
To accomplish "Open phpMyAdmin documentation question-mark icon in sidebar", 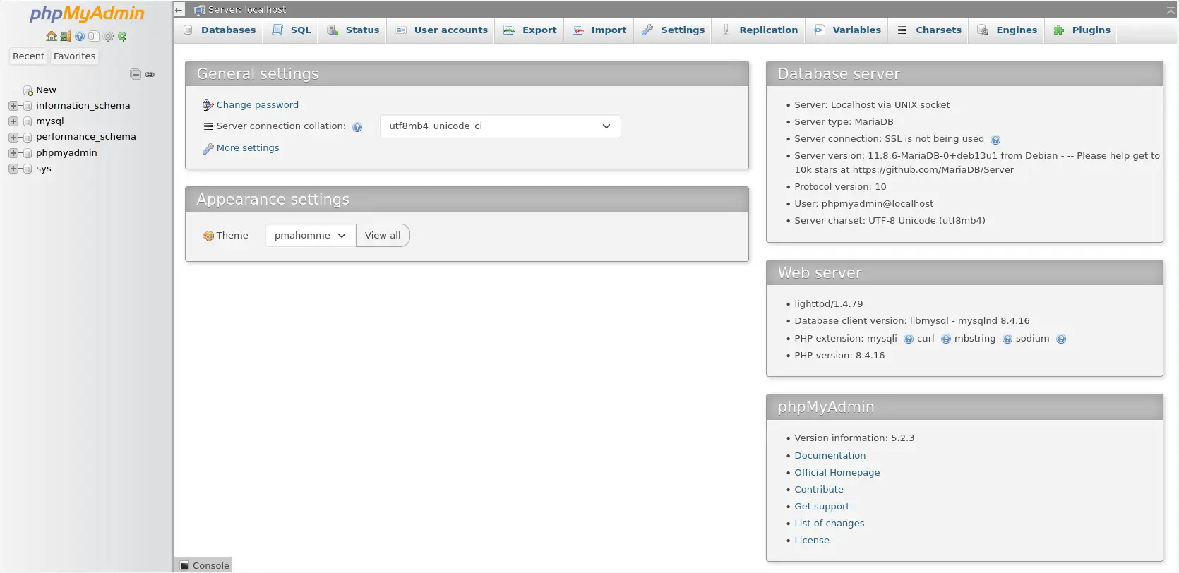I will point(80,36).
